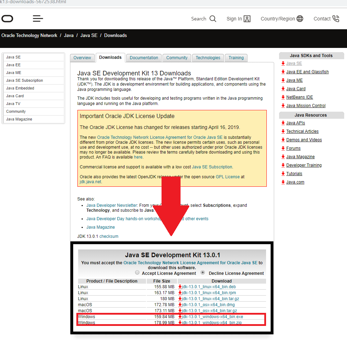Open Java Magazine link under See also
The image size is (347, 340).
[100, 227]
